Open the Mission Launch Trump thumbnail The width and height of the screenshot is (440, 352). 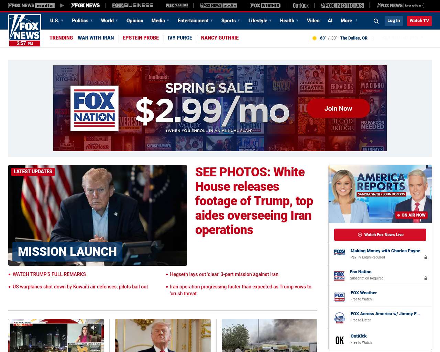coord(98,215)
